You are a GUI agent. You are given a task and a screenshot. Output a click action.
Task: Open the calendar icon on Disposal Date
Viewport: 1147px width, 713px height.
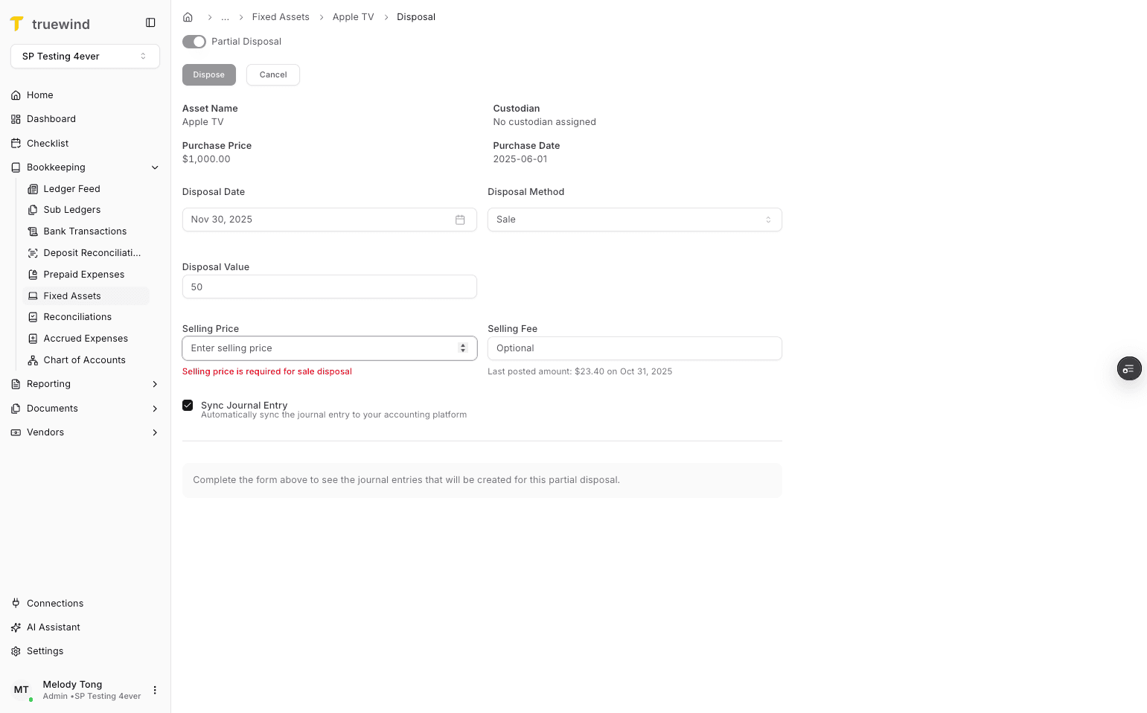click(460, 220)
